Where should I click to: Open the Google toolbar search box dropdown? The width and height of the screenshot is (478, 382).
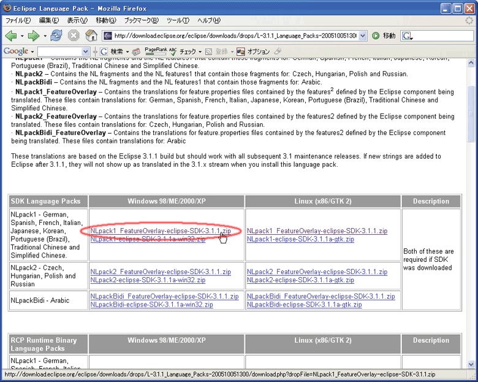[x=86, y=52]
